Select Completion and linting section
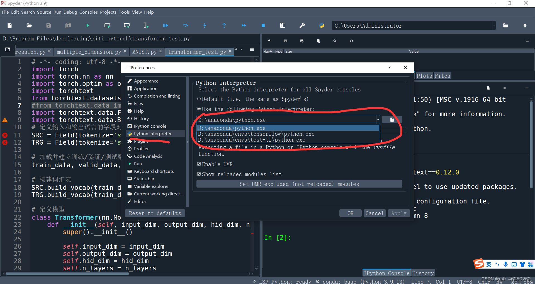535x284 pixels. point(155,96)
